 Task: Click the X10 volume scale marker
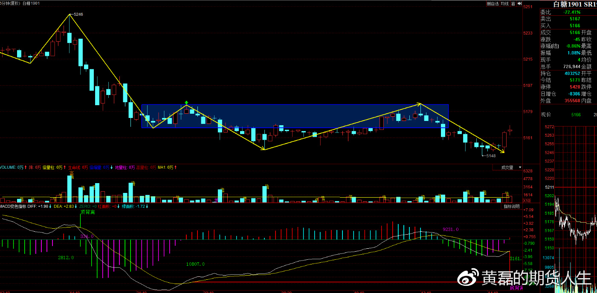click(x=527, y=201)
